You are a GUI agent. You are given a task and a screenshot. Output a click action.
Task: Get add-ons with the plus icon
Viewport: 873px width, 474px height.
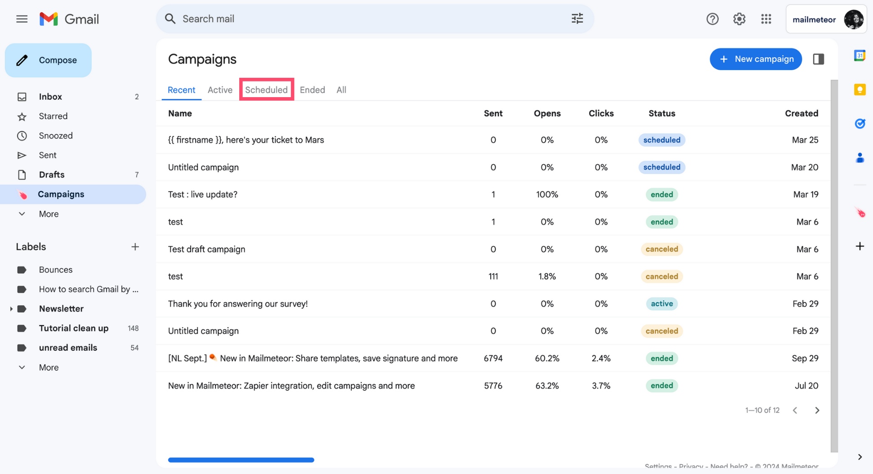[x=860, y=246]
